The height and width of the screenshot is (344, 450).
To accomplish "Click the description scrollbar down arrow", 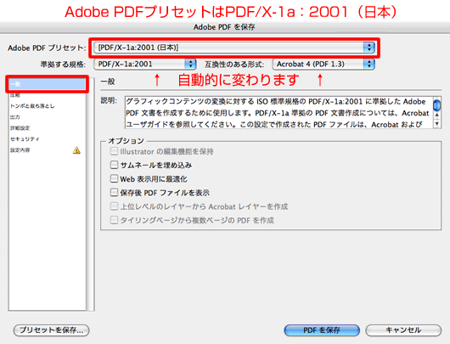I will click(x=436, y=124).
